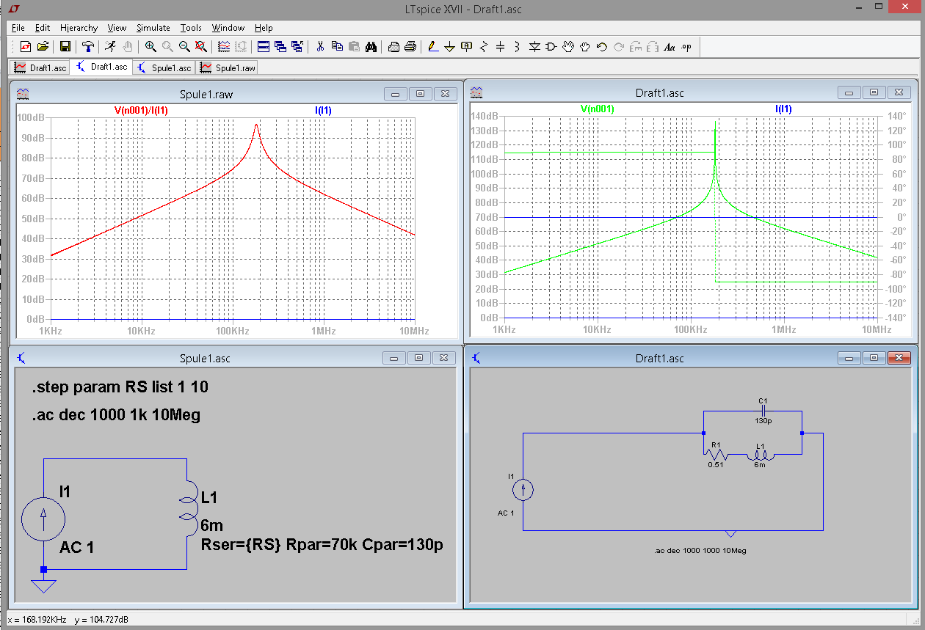Place an inductor component
The width and height of the screenshot is (925, 630).
coord(518,47)
